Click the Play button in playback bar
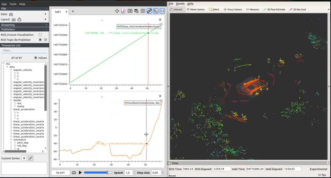The width and height of the screenshot is (331, 178). [x=80, y=172]
